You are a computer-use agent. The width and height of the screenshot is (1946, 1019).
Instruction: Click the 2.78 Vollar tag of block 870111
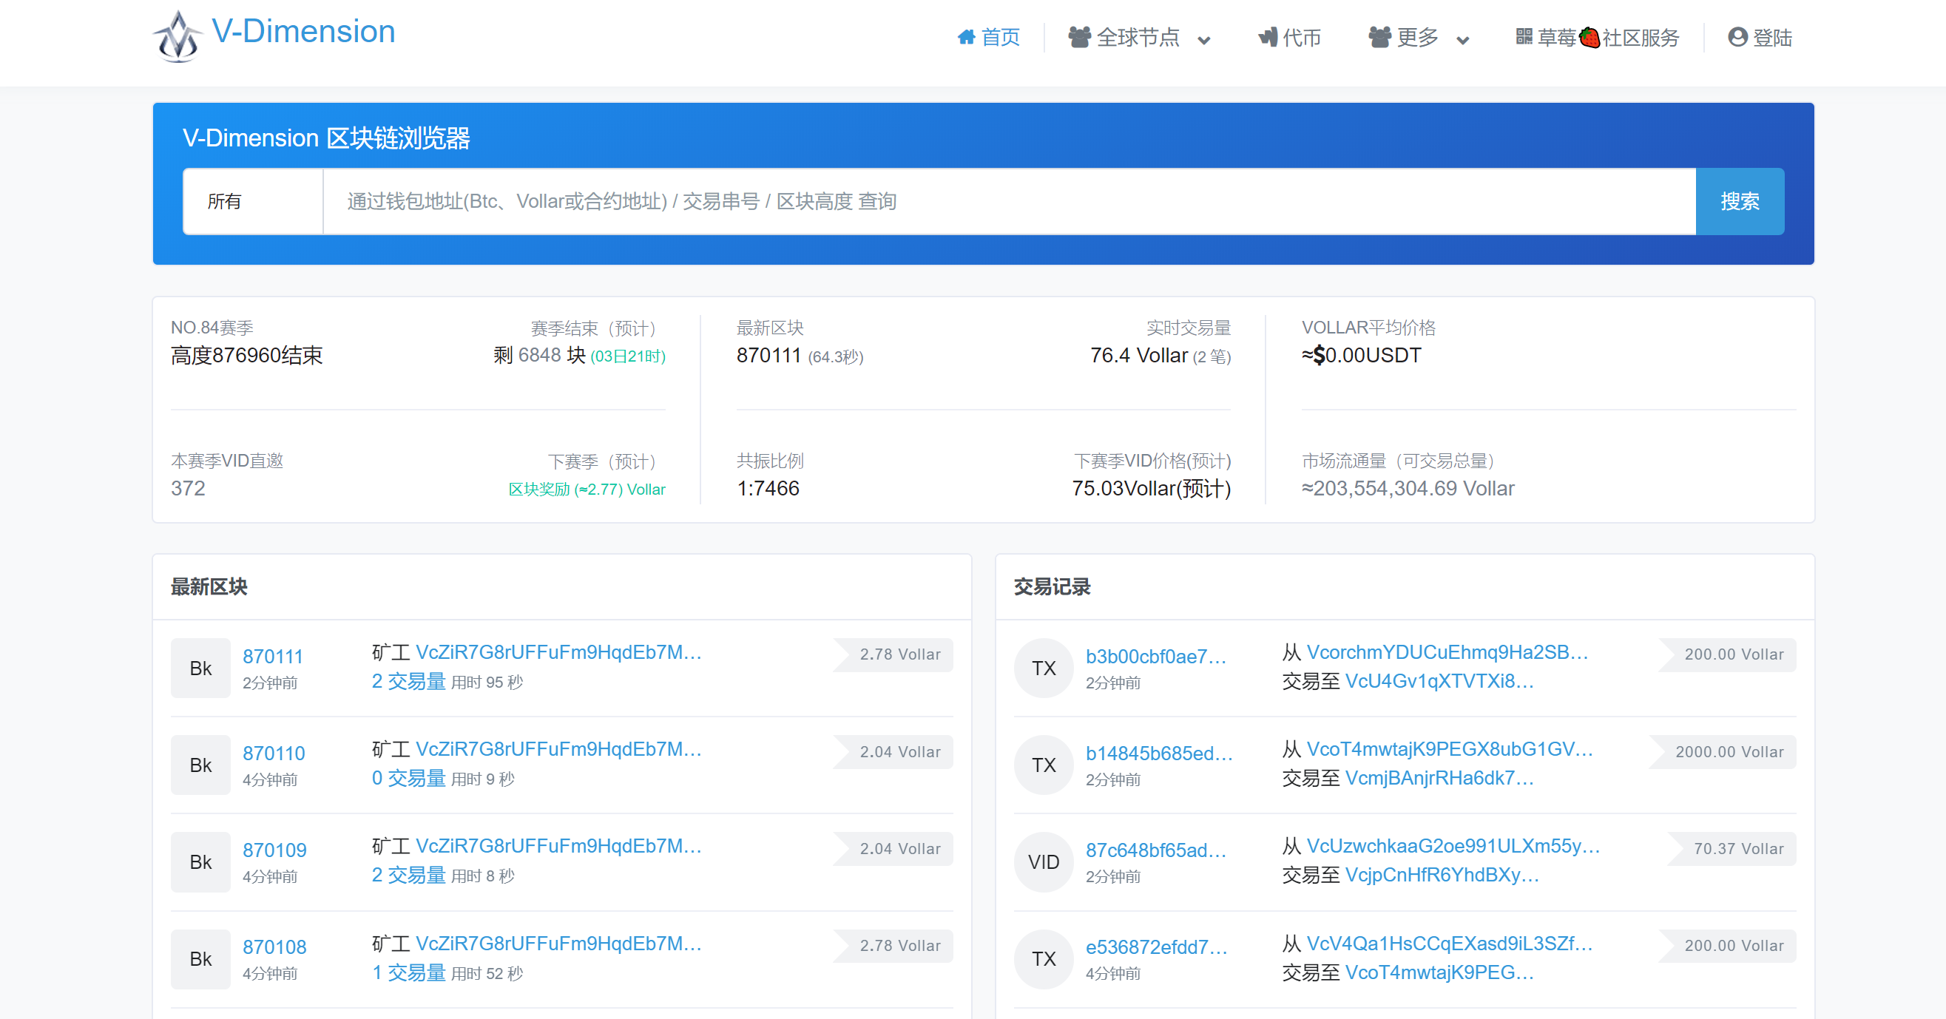(x=893, y=654)
